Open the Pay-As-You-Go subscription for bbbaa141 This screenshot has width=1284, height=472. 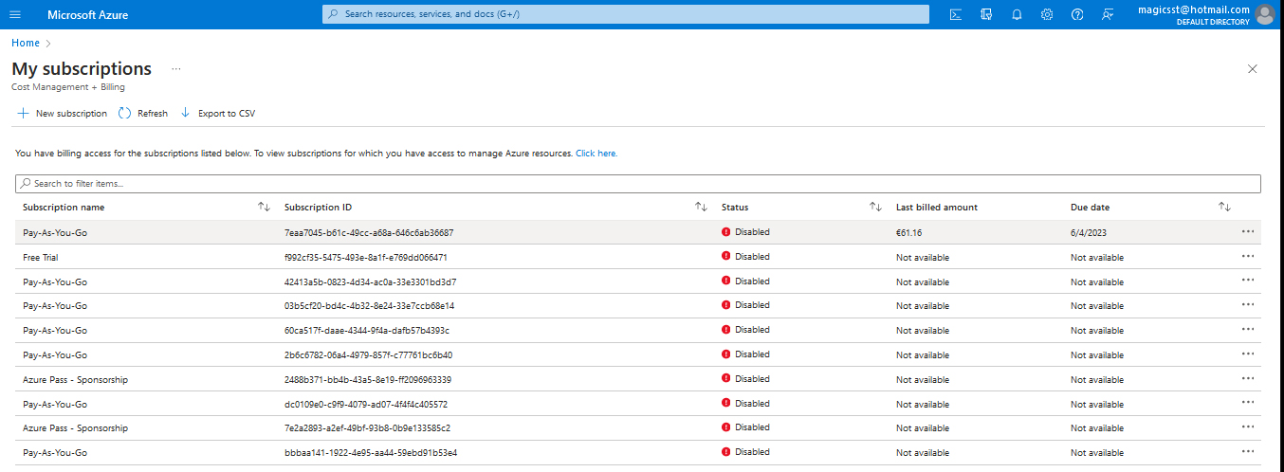click(x=55, y=453)
